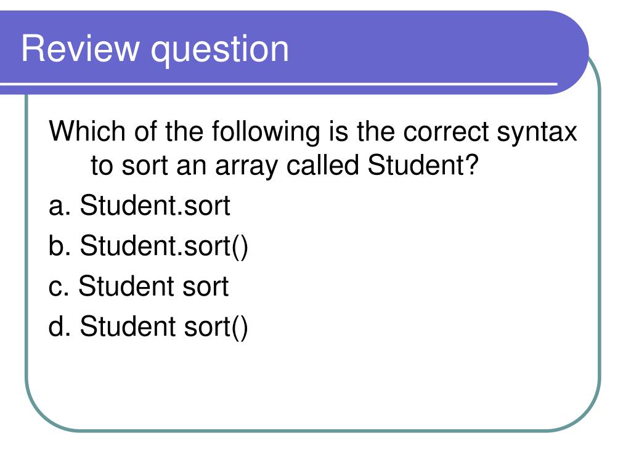Click the white underline beneath the title
The image size is (631, 473).
click(x=279, y=84)
